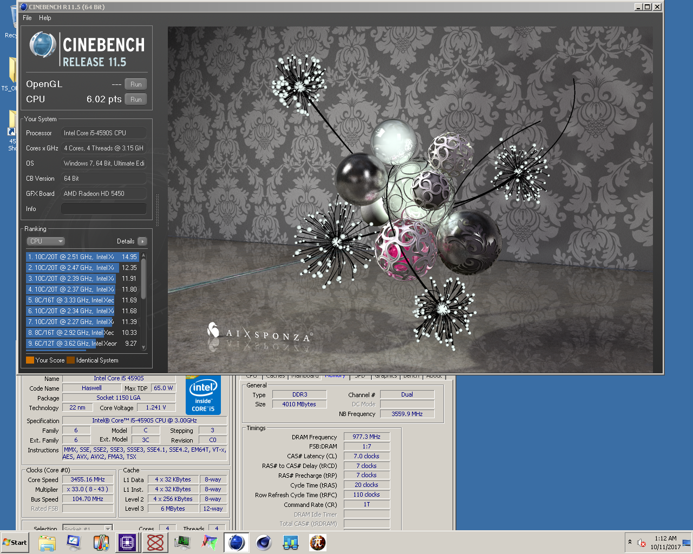
Task: Select ranking entry 7 scoring 11.39
Action: (x=82, y=322)
